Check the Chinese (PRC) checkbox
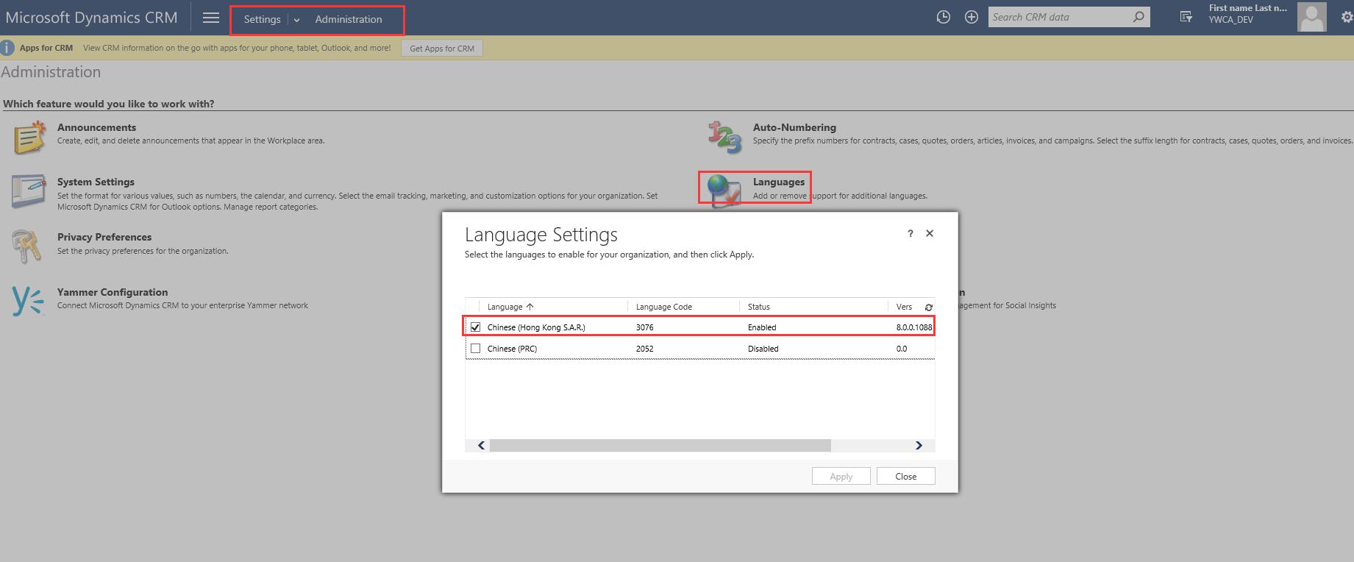Image resolution: width=1354 pixels, height=562 pixels. [x=475, y=348]
